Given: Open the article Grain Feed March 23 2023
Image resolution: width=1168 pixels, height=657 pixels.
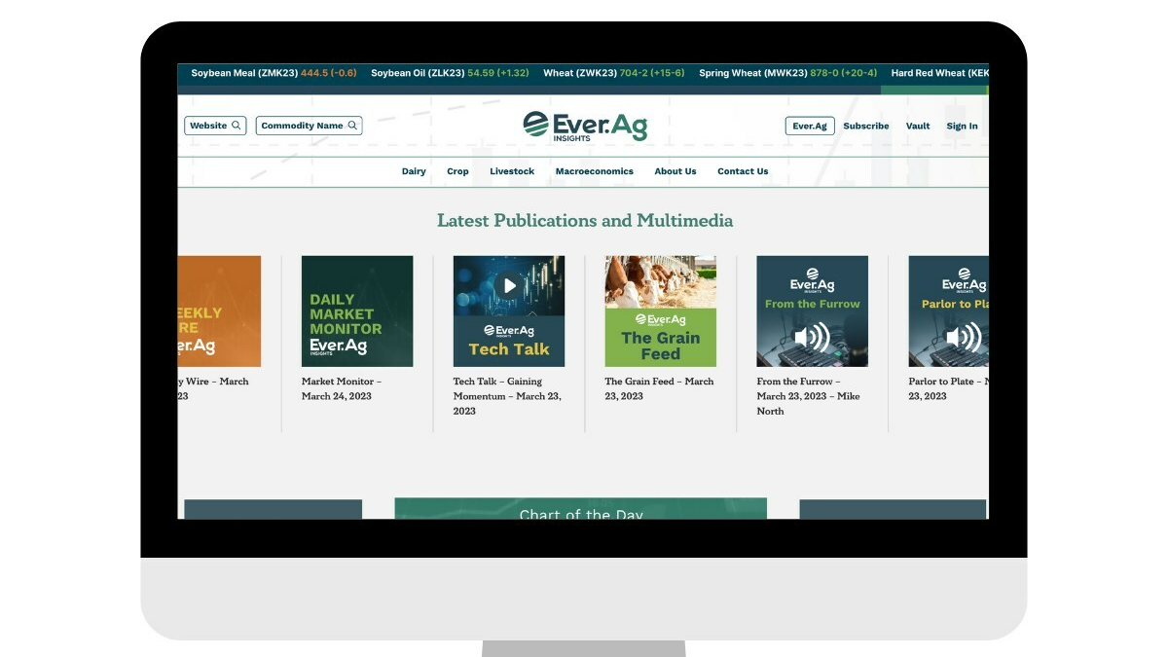Looking at the screenshot, I should click(660, 388).
